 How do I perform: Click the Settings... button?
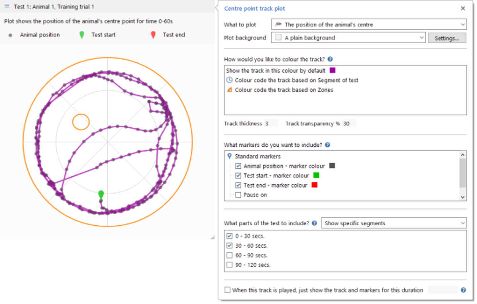coord(447,38)
